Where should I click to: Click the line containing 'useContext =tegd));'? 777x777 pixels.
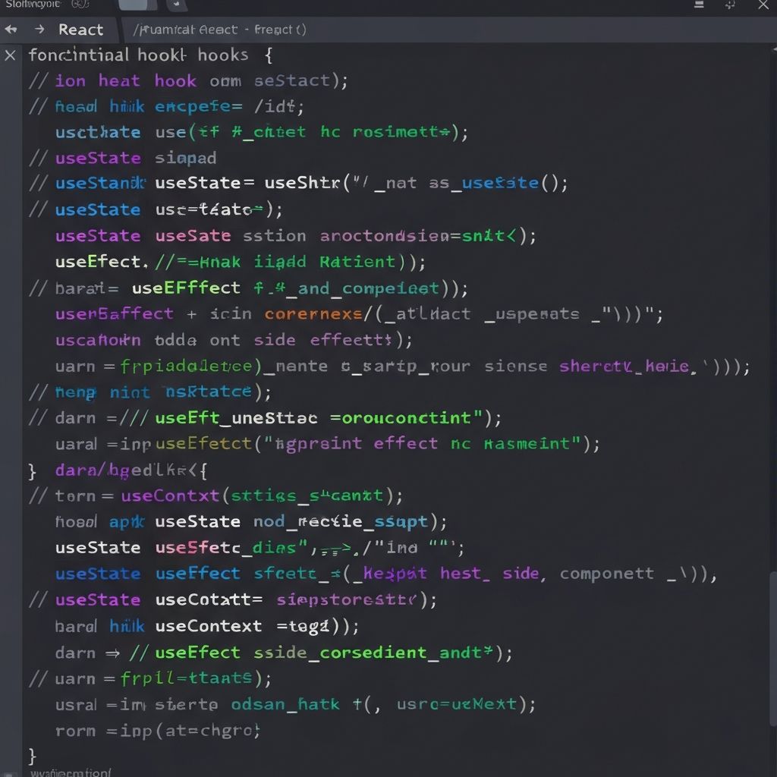(207, 626)
